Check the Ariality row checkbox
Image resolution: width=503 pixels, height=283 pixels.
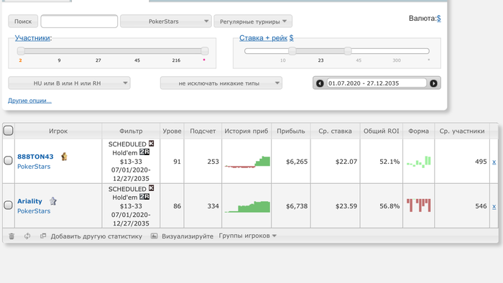coord(9,205)
